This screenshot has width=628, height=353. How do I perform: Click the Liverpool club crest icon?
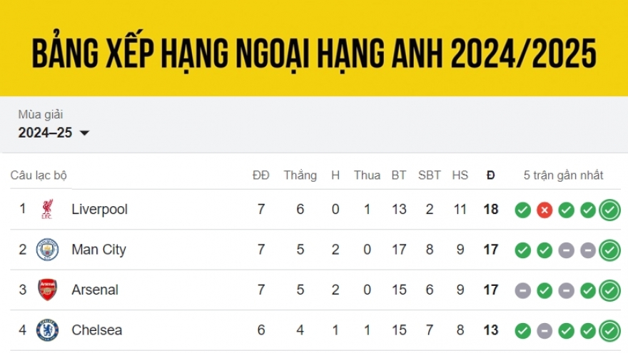click(x=47, y=210)
